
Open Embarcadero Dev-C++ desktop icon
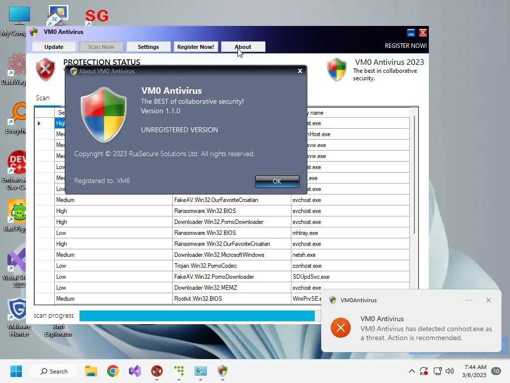tap(14, 170)
